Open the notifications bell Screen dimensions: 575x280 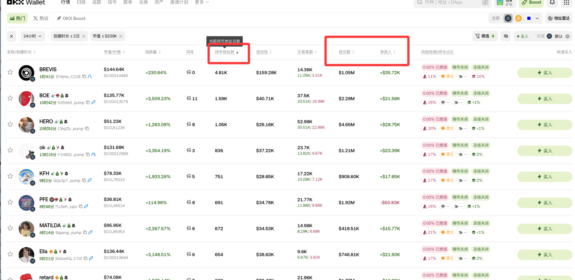(x=552, y=2)
